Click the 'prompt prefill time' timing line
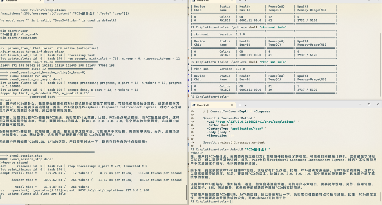The height and width of the screenshot is (205, 382). 91,173
